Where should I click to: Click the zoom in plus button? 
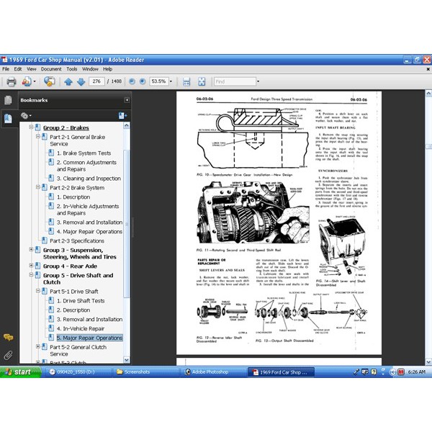(x=143, y=81)
